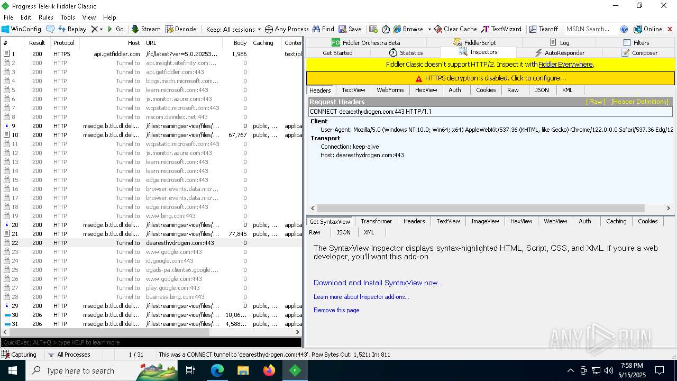
Task: Open Find sessions binoculars
Action: (323, 29)
